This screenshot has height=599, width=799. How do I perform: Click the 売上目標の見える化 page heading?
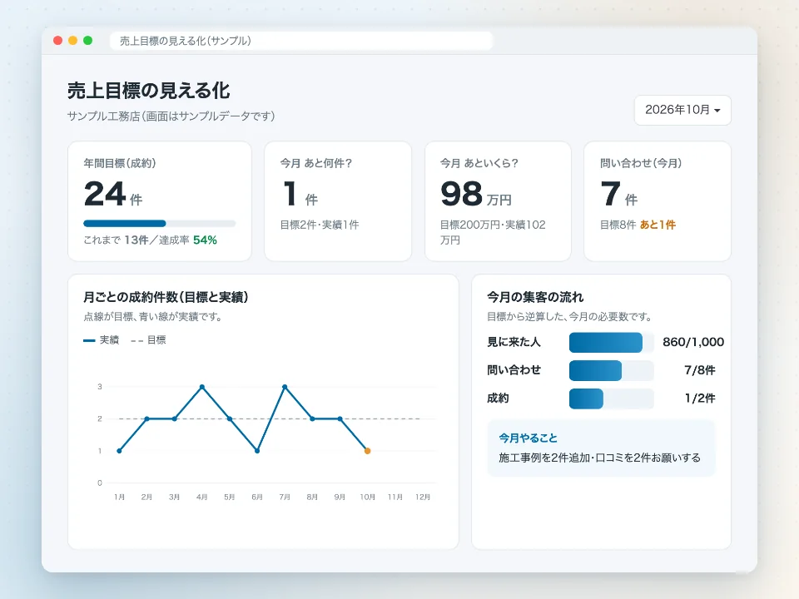pos(149,91)
